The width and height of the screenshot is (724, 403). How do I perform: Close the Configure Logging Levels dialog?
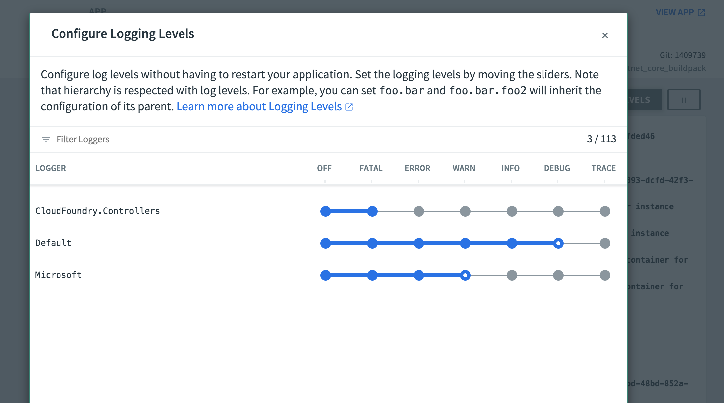point(605,35)
